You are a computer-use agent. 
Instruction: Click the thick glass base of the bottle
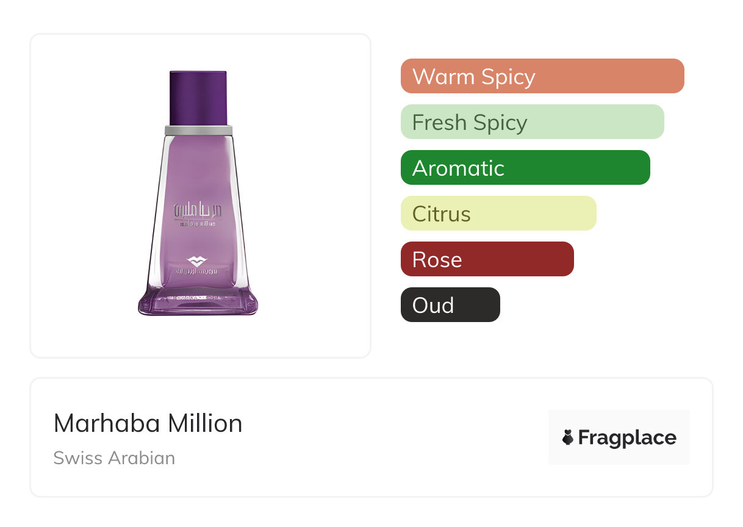pos(198,302)
